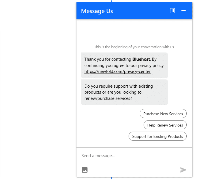The width and height of the screenshot is (198, 179).
Task: Click blank page background left of chat widget
Action: click(x=38, y=89)
